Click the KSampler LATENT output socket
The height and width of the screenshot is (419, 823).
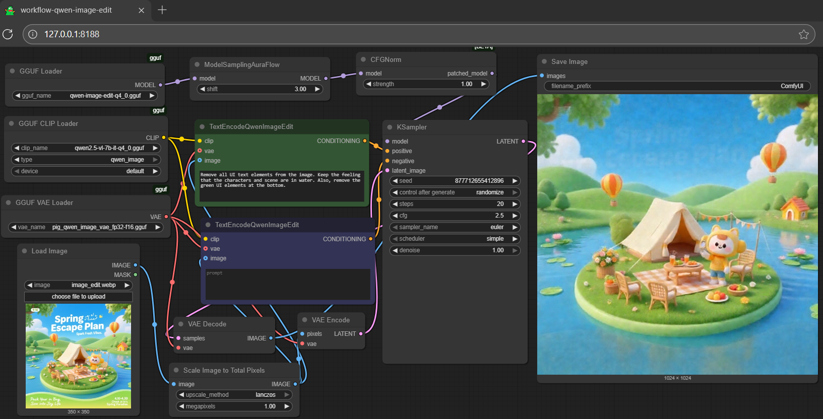pos(523,142)
